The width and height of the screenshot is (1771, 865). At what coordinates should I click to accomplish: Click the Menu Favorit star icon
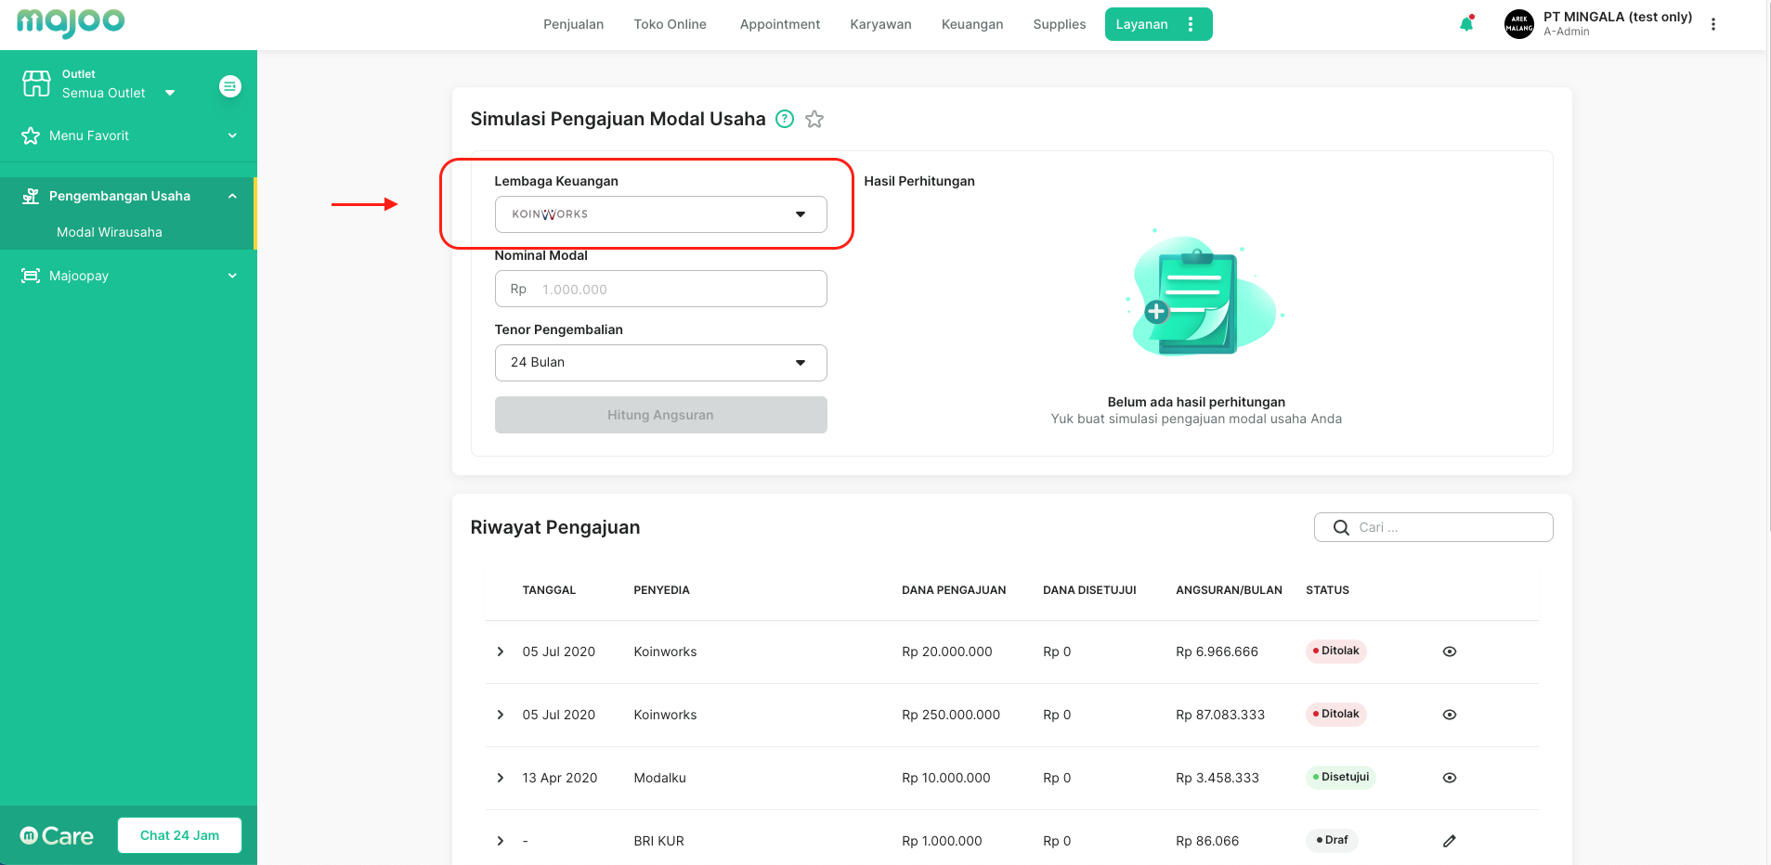click(31, 136)
